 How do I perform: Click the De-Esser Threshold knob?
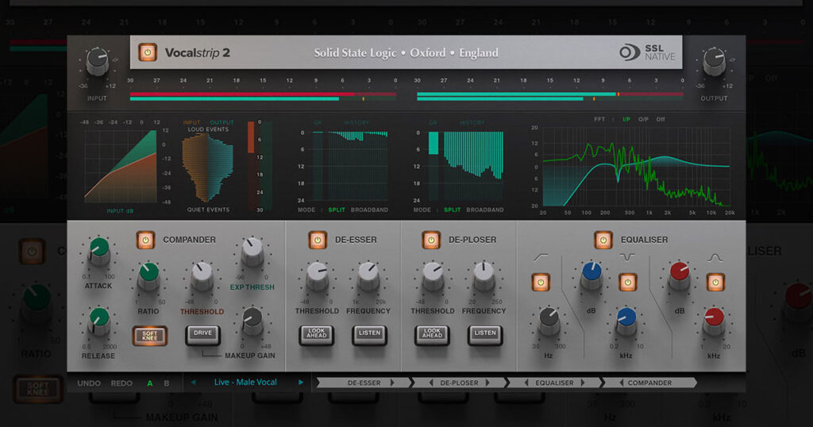coord(317,276)
